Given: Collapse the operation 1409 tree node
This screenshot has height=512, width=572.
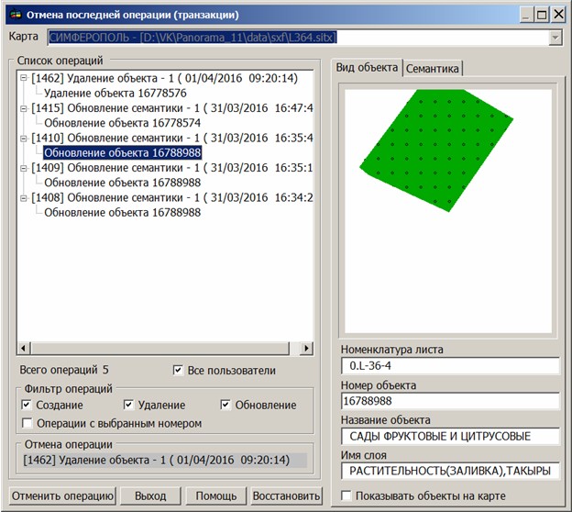Looking at the screenshot, I should point(23,168).
